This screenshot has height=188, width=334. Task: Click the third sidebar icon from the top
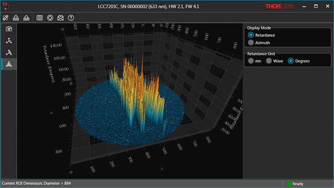(9, 52)
